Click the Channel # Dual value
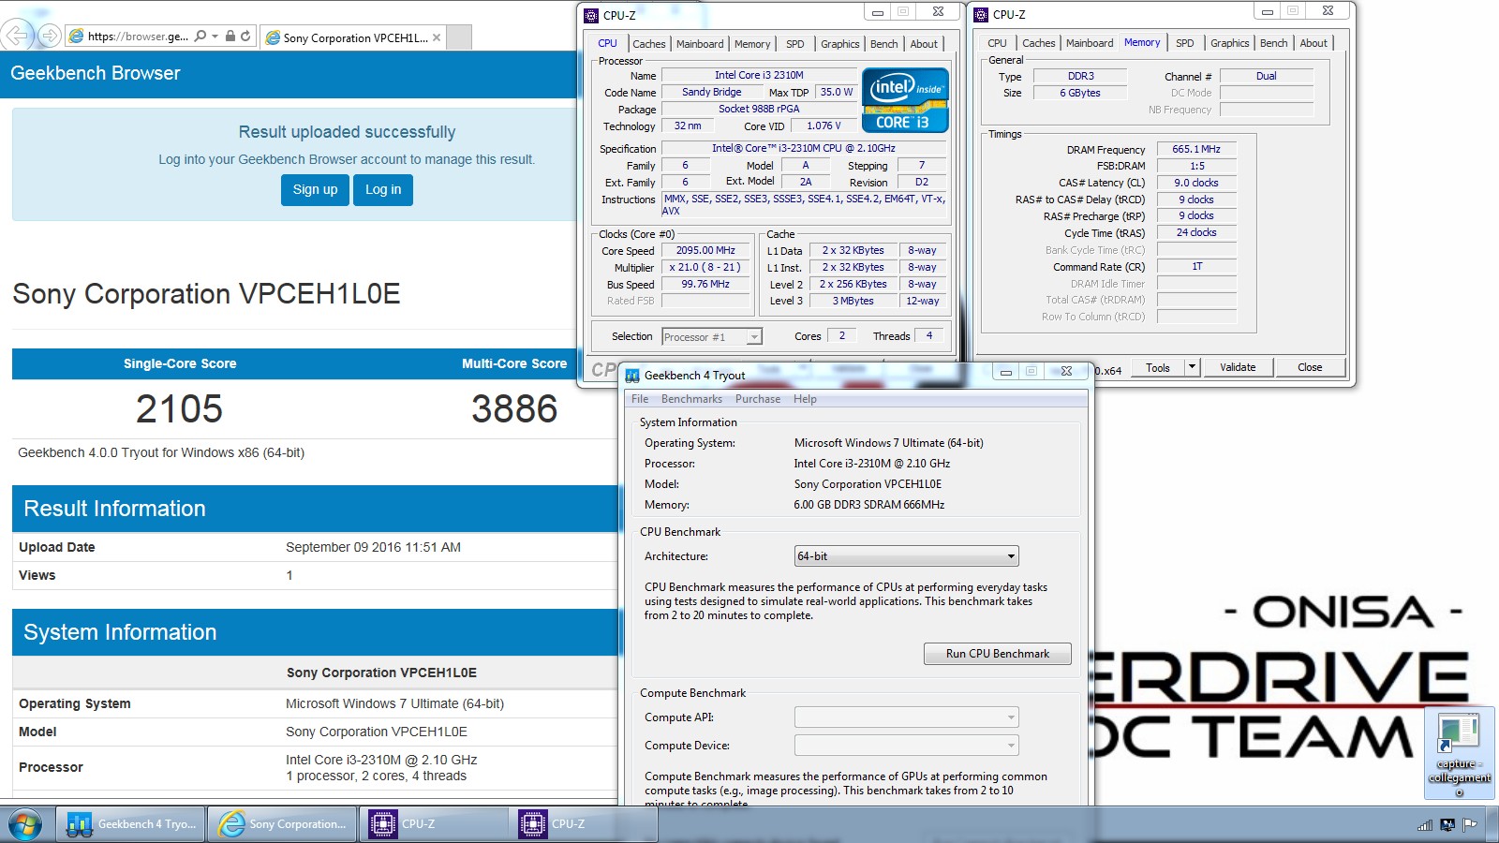The image size is (1499, 843). click(x=1267, y=76)
